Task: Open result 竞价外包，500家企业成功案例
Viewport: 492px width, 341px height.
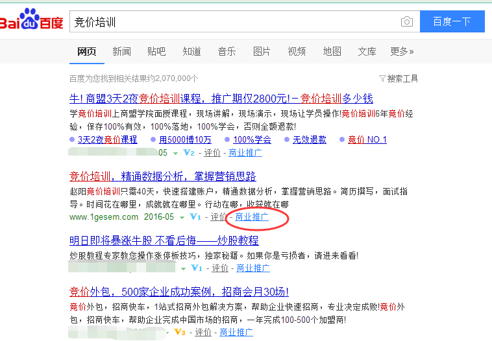Action: point(179,292)
